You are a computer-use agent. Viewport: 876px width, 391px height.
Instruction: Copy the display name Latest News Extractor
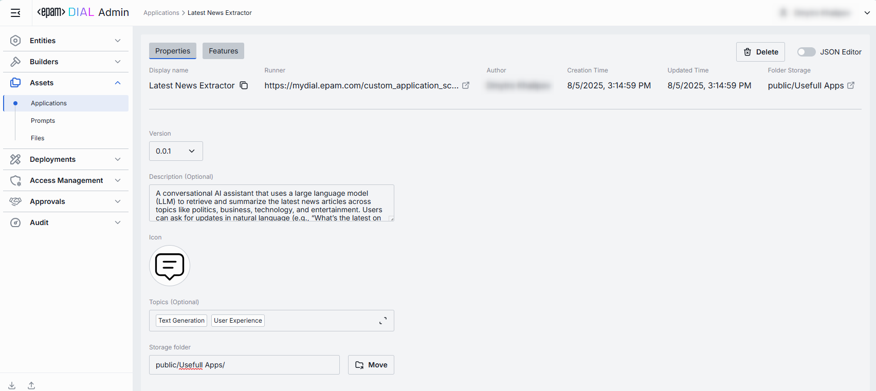(244, 85)
